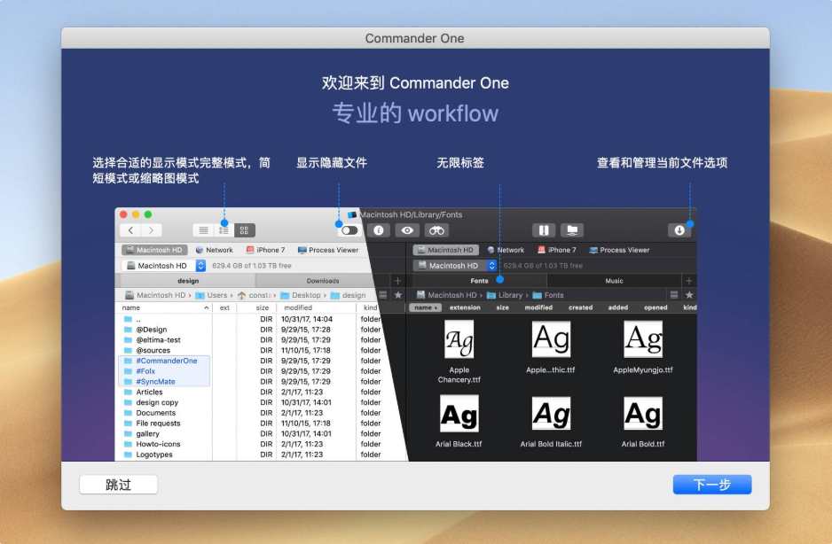Sort the light pane by the ext column

pyautogui.click(x=224, y=307)
